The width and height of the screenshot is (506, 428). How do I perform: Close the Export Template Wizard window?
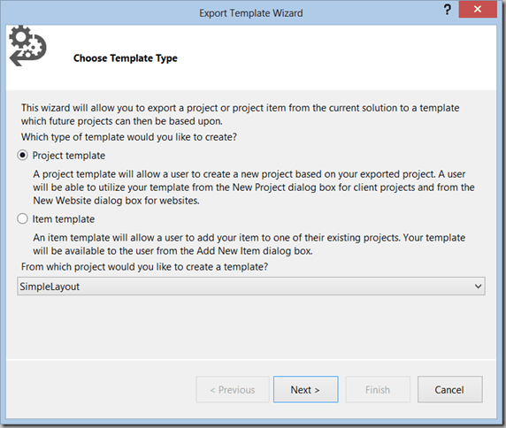[478, 10]
